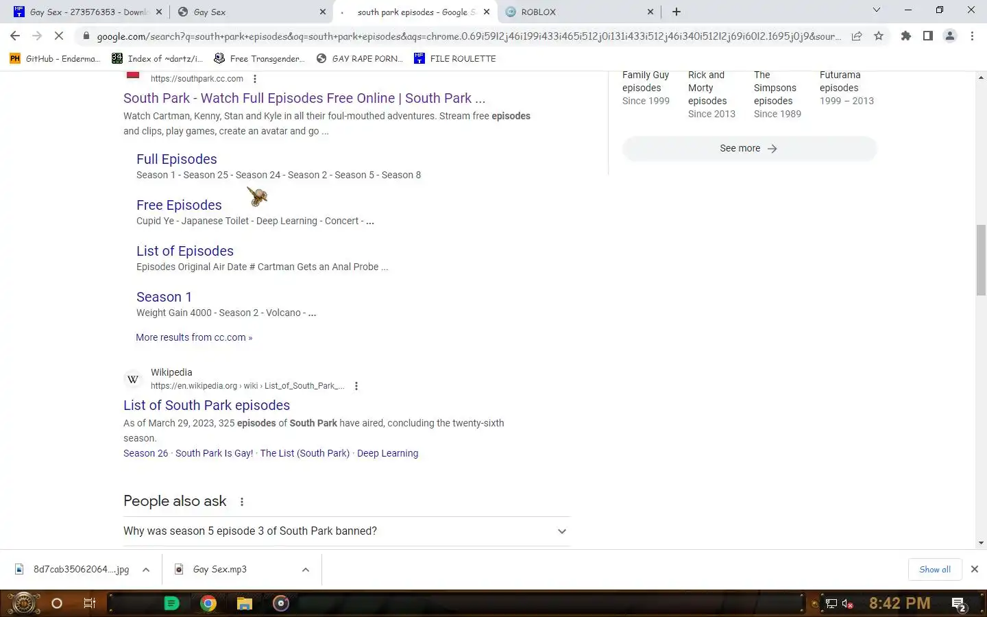
Task: Click the address bar URL field
Action: 469,36
